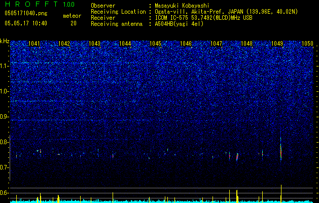Click the 'Receiving Location' label
Screen dimensions: 319x203
[118, 12]
